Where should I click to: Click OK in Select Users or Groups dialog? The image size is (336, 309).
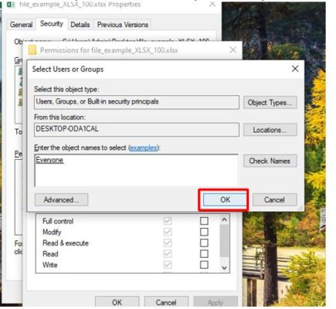tap(225, 200)
